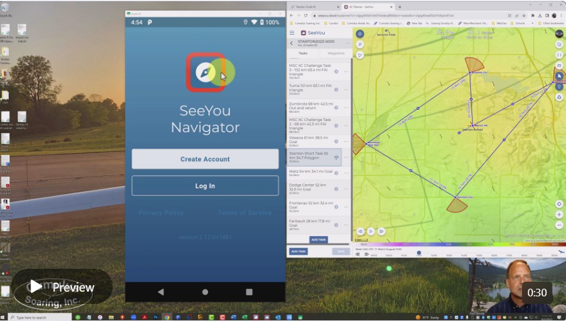Go back from the STANTON2023-5000 folder

(292, 43)
